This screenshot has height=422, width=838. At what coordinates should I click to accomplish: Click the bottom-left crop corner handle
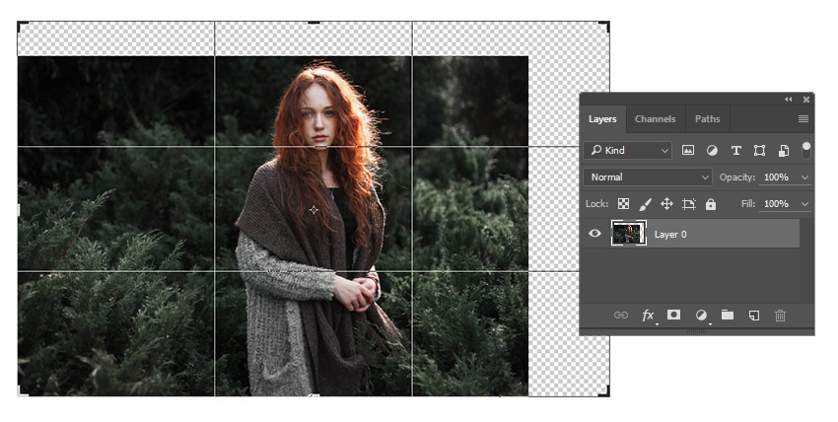tap(23, 391)
